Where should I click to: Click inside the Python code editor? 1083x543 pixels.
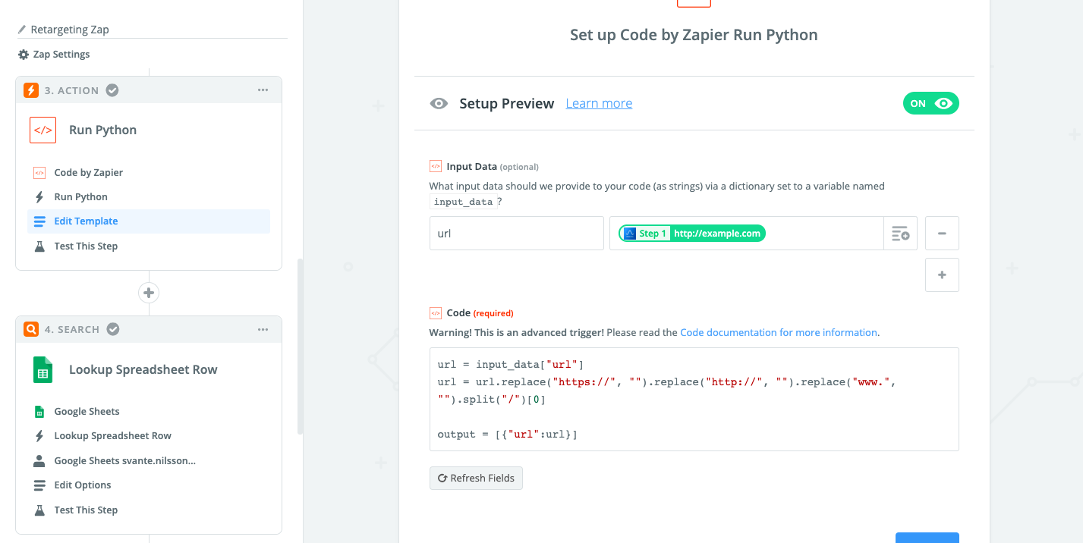tap(694, 399)
